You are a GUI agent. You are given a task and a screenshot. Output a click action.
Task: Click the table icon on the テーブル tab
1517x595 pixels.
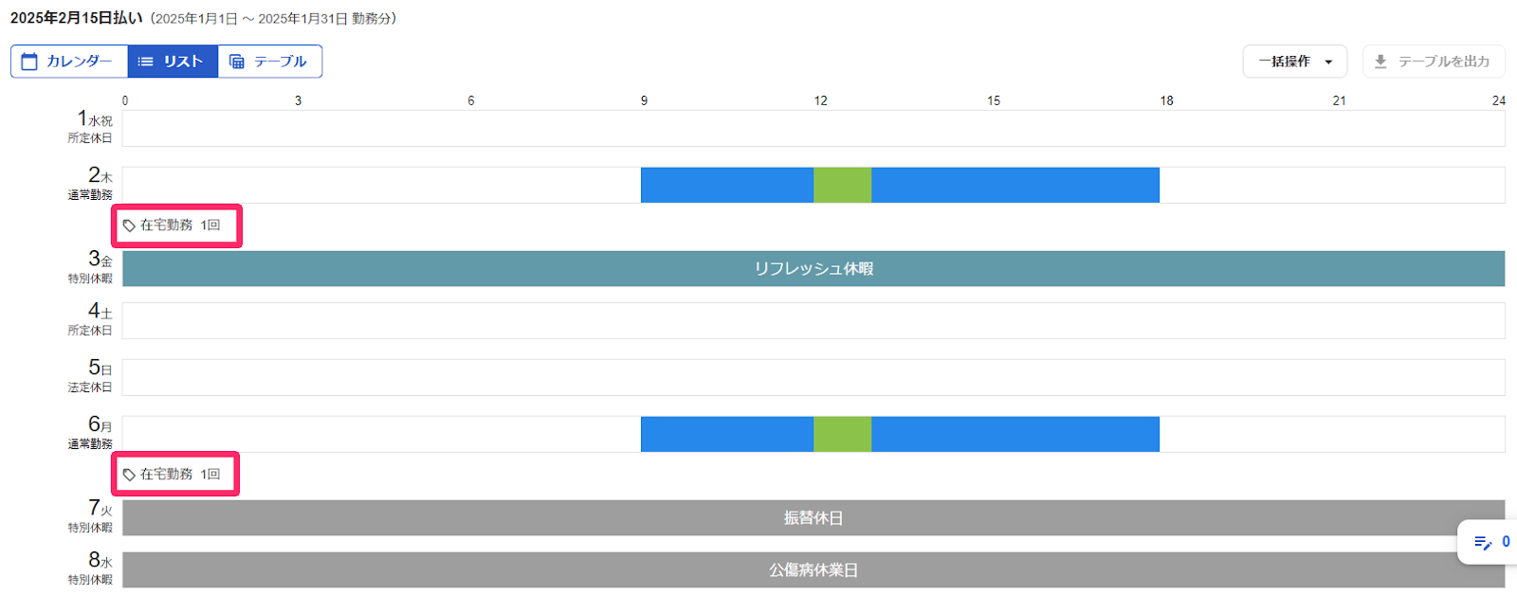pyautogui.click(x=237, y=62)
